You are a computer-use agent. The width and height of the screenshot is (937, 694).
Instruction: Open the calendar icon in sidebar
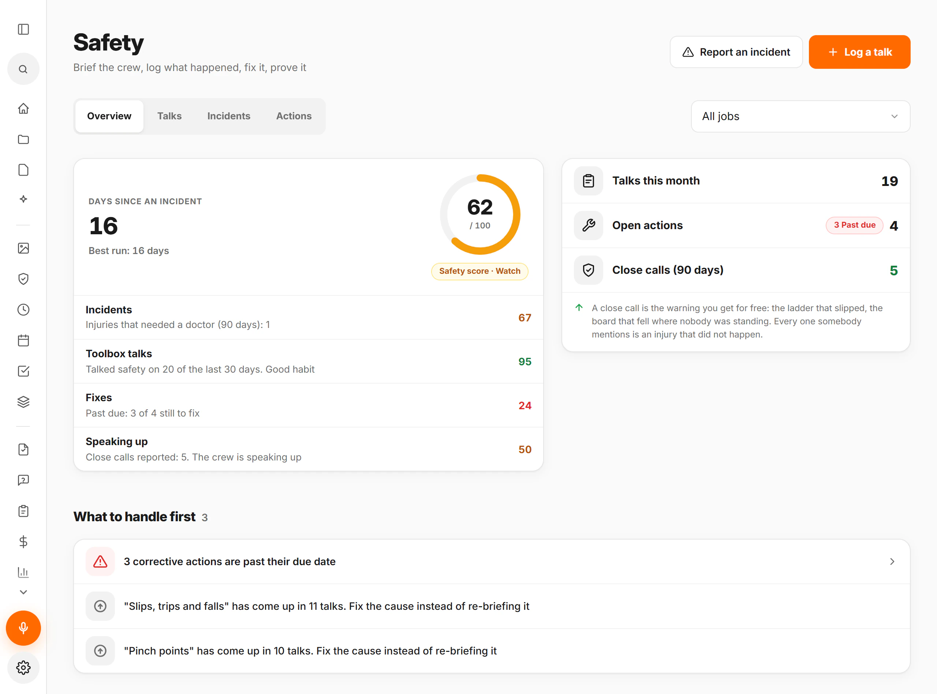point(23,340)
